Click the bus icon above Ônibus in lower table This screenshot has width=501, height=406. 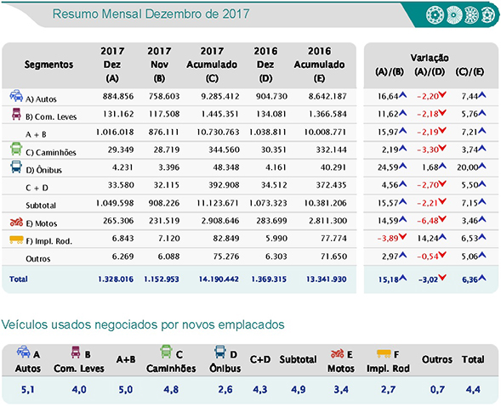(x=220, y=352)
